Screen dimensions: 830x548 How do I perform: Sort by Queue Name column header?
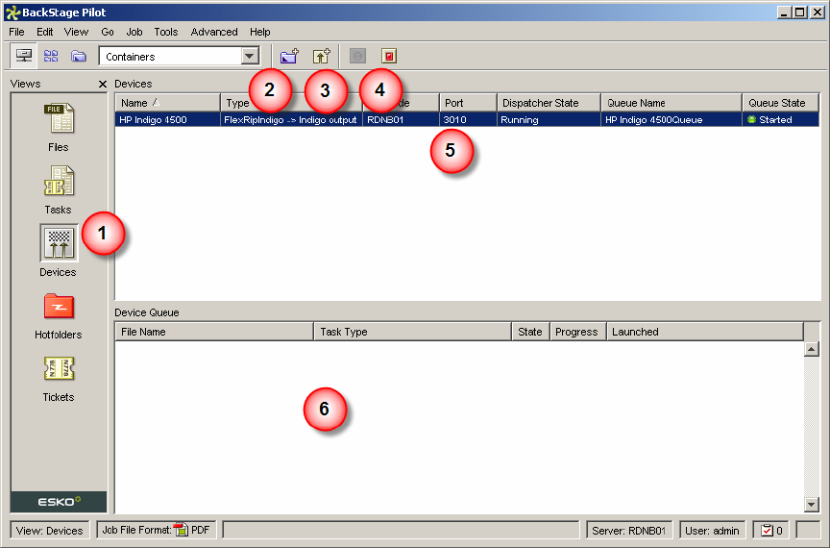(x=671, y=103)
